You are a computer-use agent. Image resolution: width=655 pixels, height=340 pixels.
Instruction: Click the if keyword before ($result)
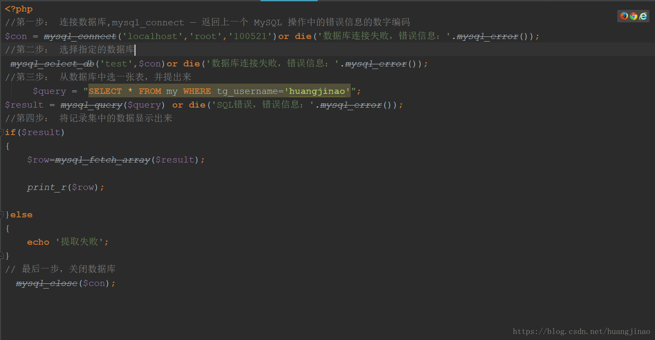pyautogui.click(x=10, y=132)
